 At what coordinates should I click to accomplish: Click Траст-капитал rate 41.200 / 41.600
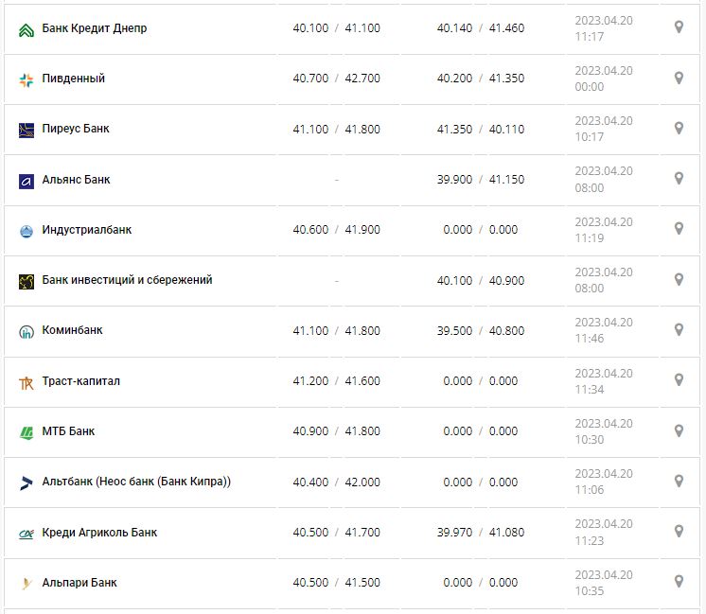click(336, 381)
